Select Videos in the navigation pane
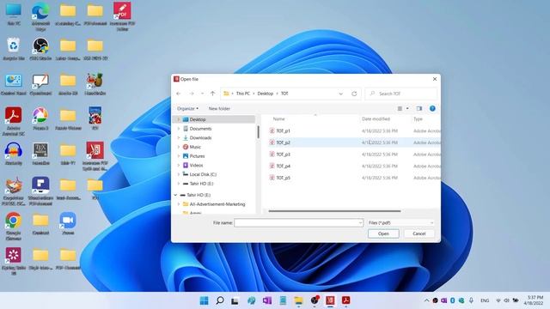Screen dimensions: 550x309 (196, 165)
